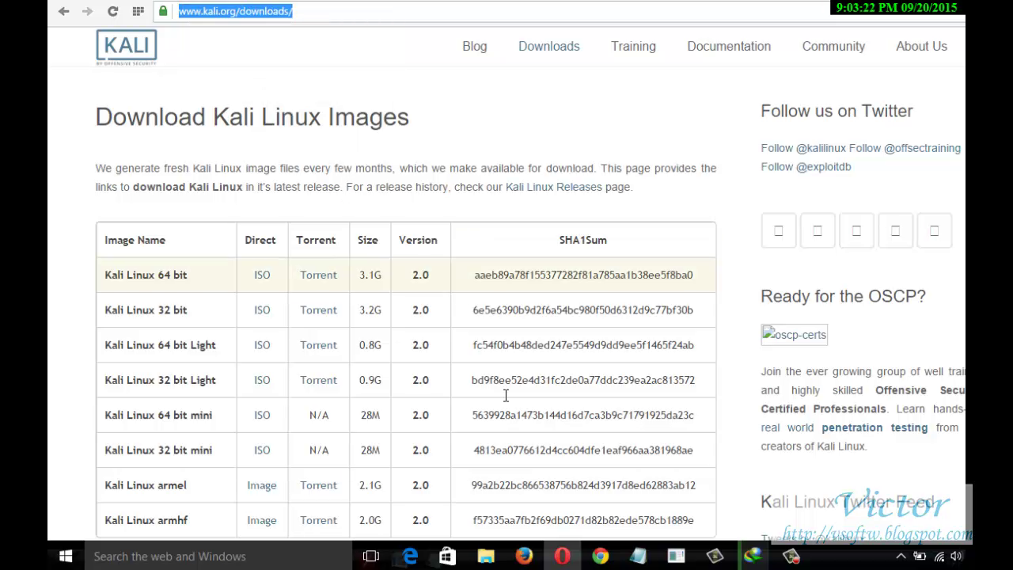1013x570 pixels.
Task: Download the Kali Linux 64 bit mini ISO
Action: click(x=262, y=415)
